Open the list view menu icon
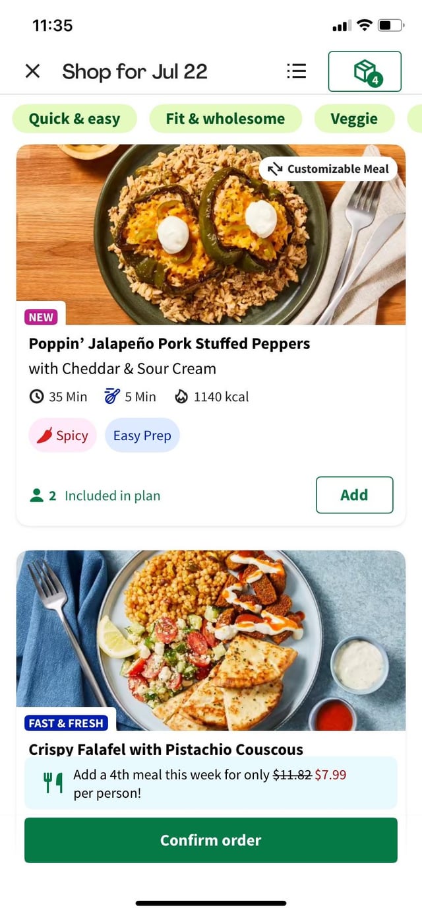422x914 pixels. point(297,71)
